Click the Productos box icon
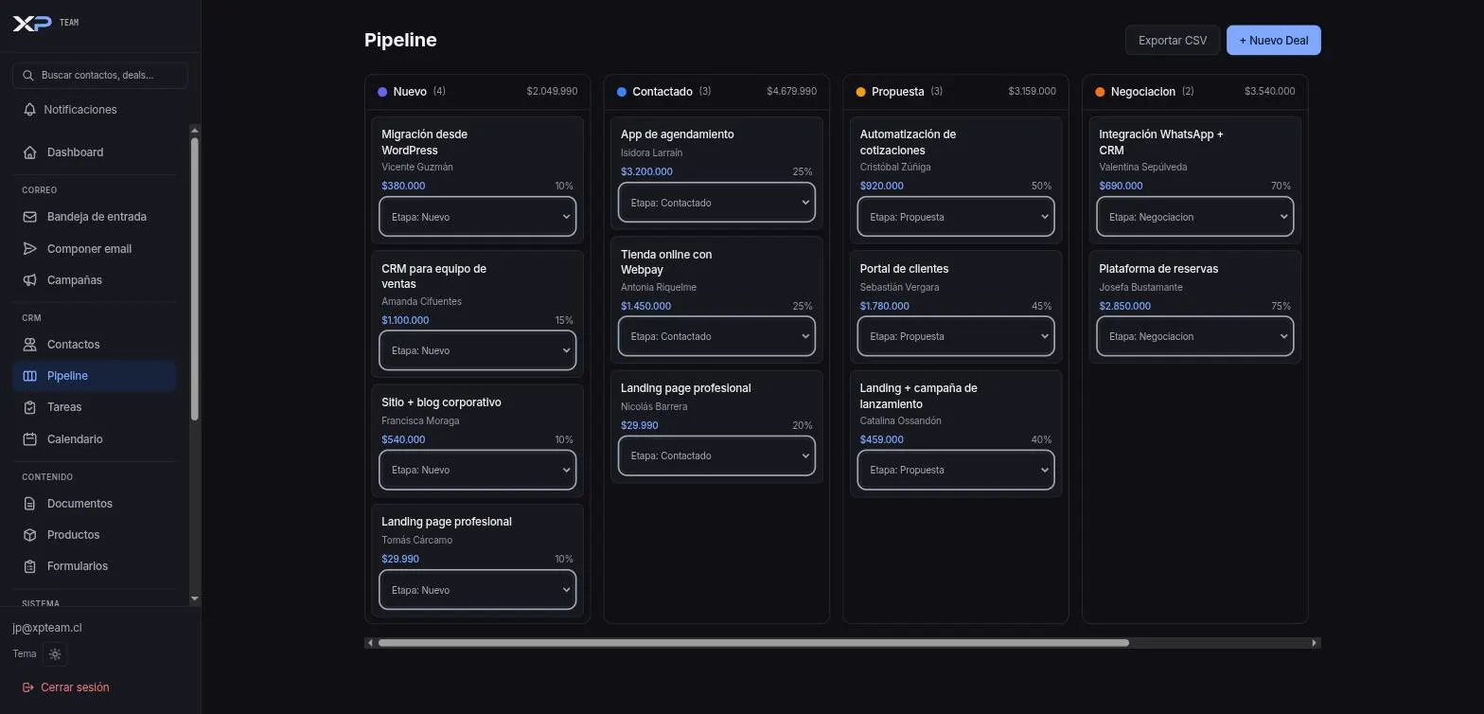 click(x=30, y=535)
